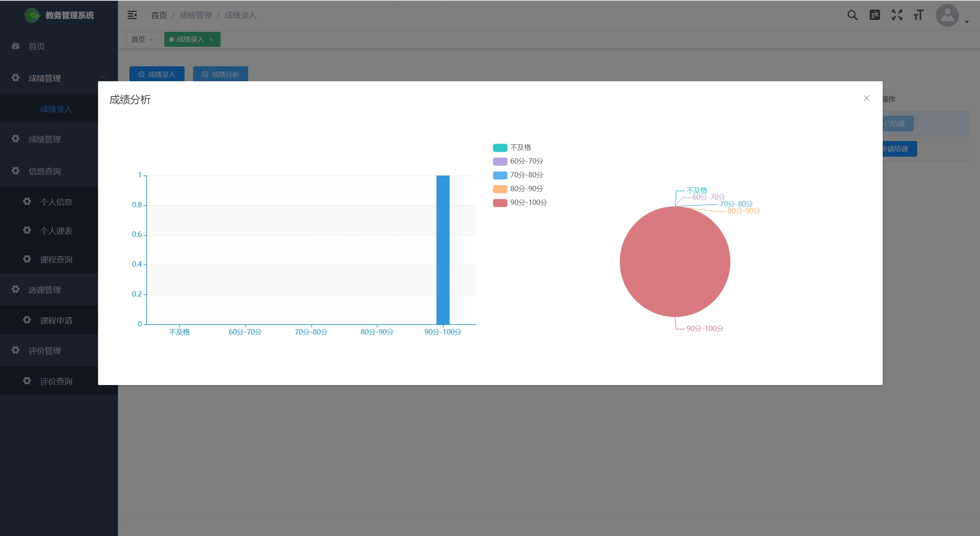This screenshot has width=980, height=536.
Task: Toggle 60分-70分 legend entry
Action: point(526,161)
